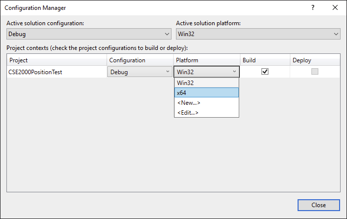Select <New...> to create a platform
This screenshot has width=347, height=219.
[x=206, y=103]
